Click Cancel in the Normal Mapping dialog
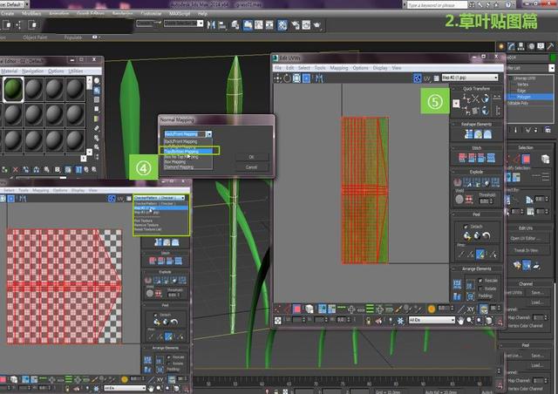Image resolution: width=558 pixels, height=394 pixels. coord(251,166)
